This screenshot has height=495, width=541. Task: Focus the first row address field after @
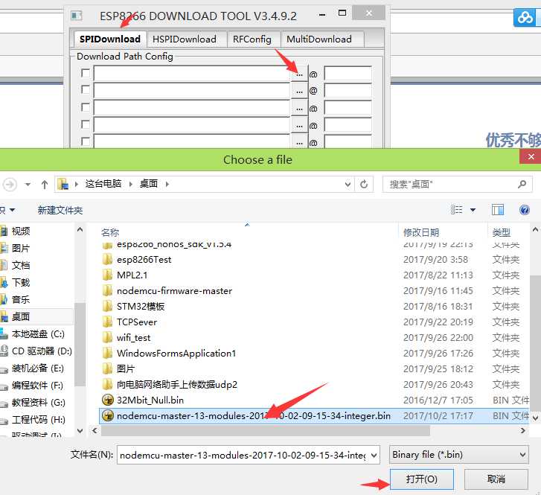pyautogui.click(x=348, y=74)
